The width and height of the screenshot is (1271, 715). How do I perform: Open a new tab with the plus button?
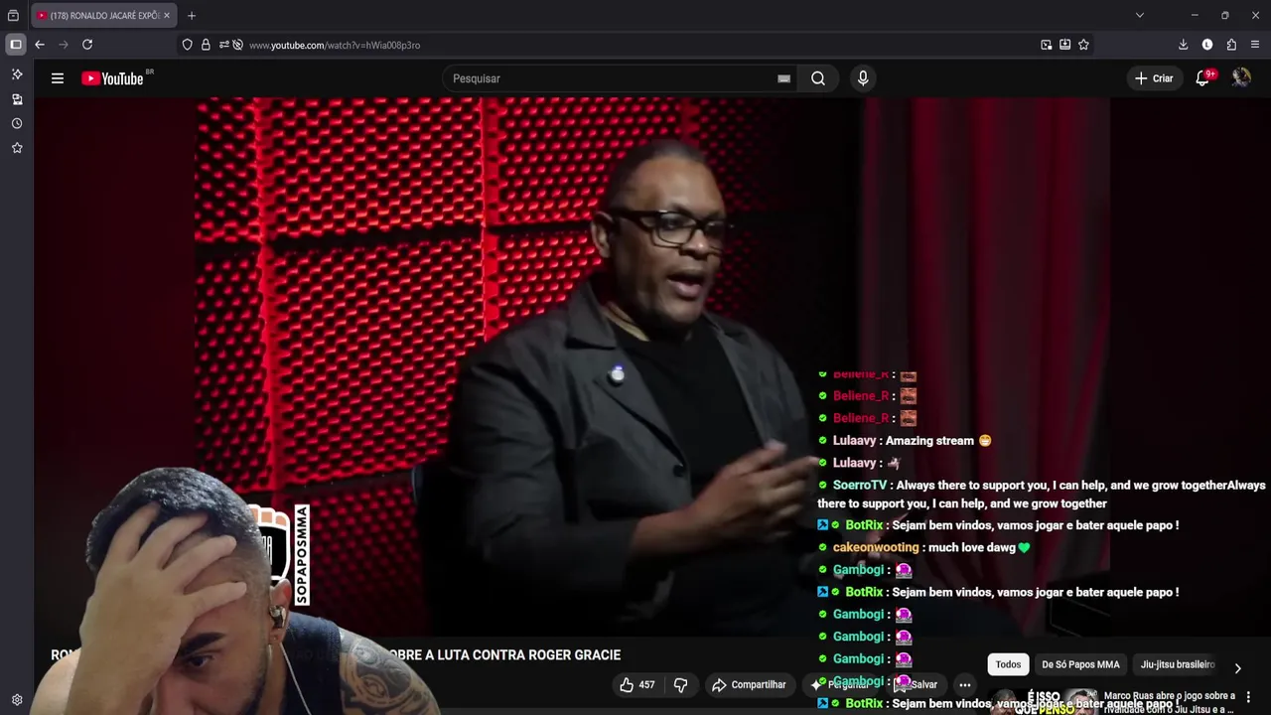(192, 15)
